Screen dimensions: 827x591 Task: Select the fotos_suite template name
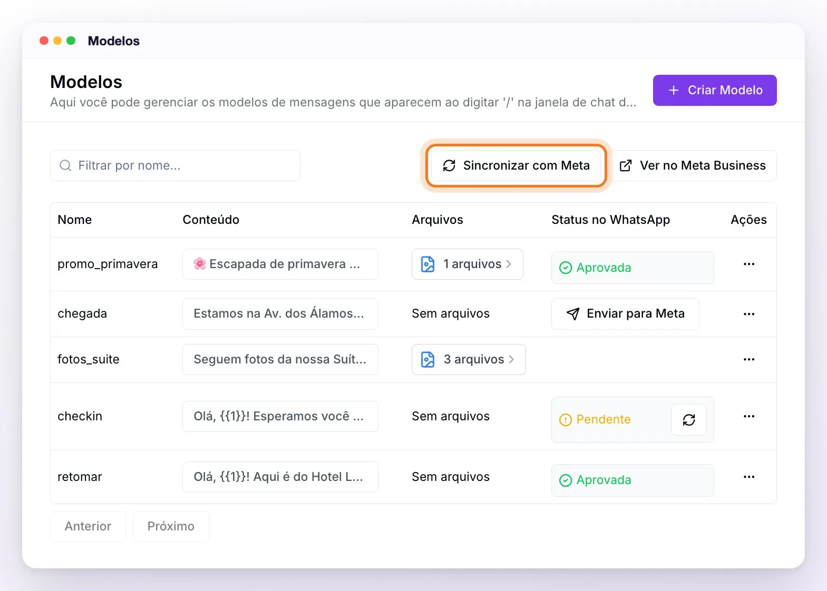click(x=89, y=359)
